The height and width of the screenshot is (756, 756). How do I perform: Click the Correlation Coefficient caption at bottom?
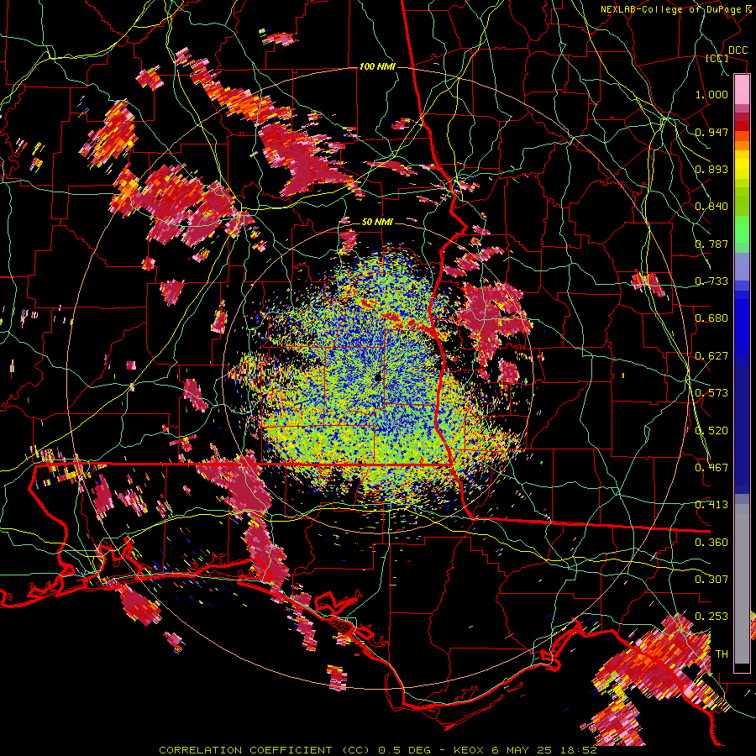(377, 750)
